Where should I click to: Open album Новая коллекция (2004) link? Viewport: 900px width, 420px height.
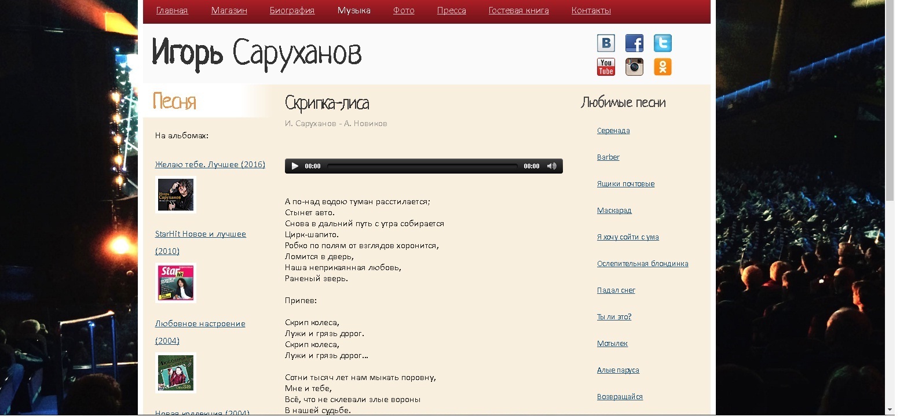tap(202, 413)
